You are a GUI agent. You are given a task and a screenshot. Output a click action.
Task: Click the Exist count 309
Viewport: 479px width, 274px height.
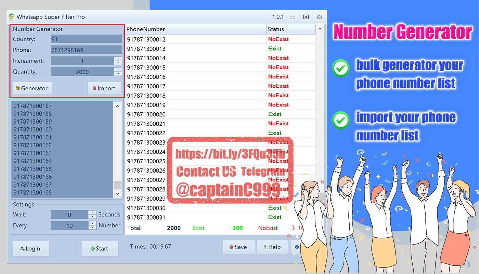tap(237, 228)
